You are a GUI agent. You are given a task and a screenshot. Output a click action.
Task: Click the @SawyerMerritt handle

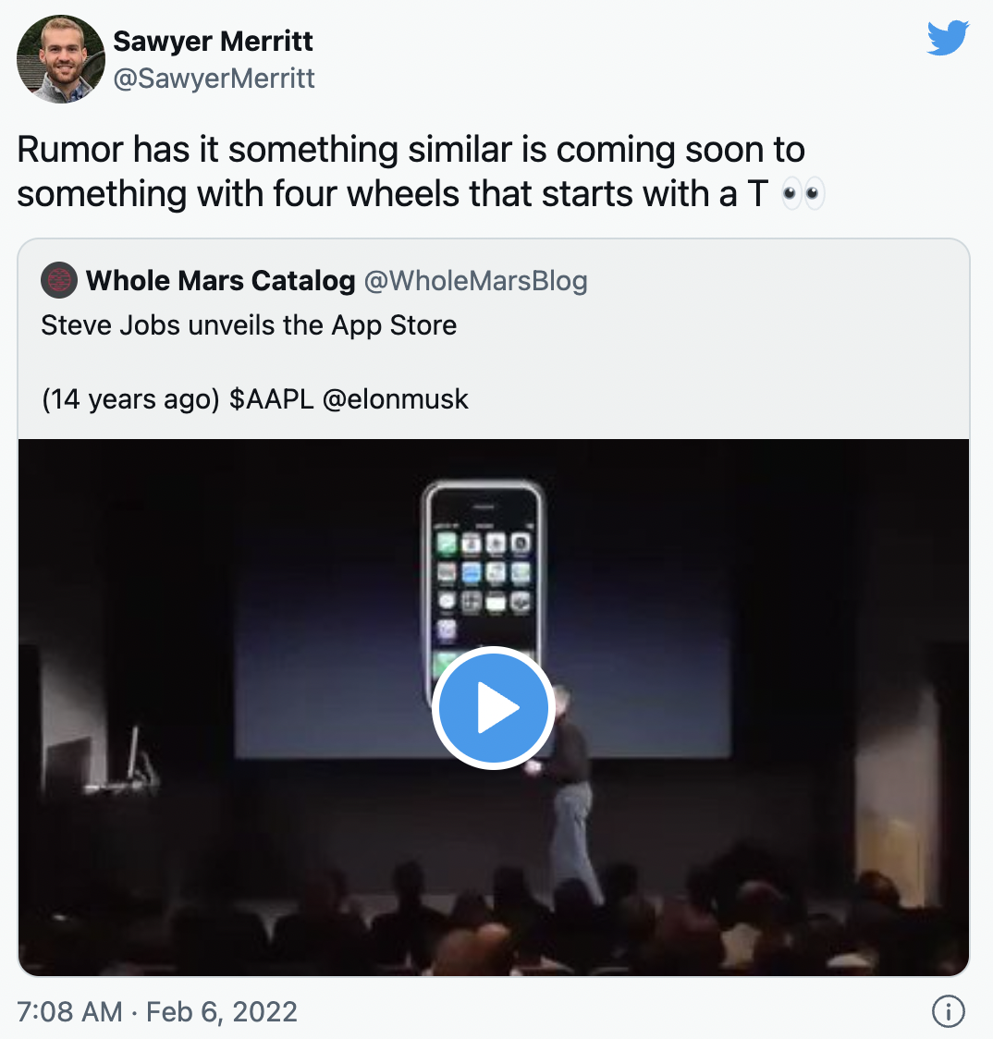[214, 79]
